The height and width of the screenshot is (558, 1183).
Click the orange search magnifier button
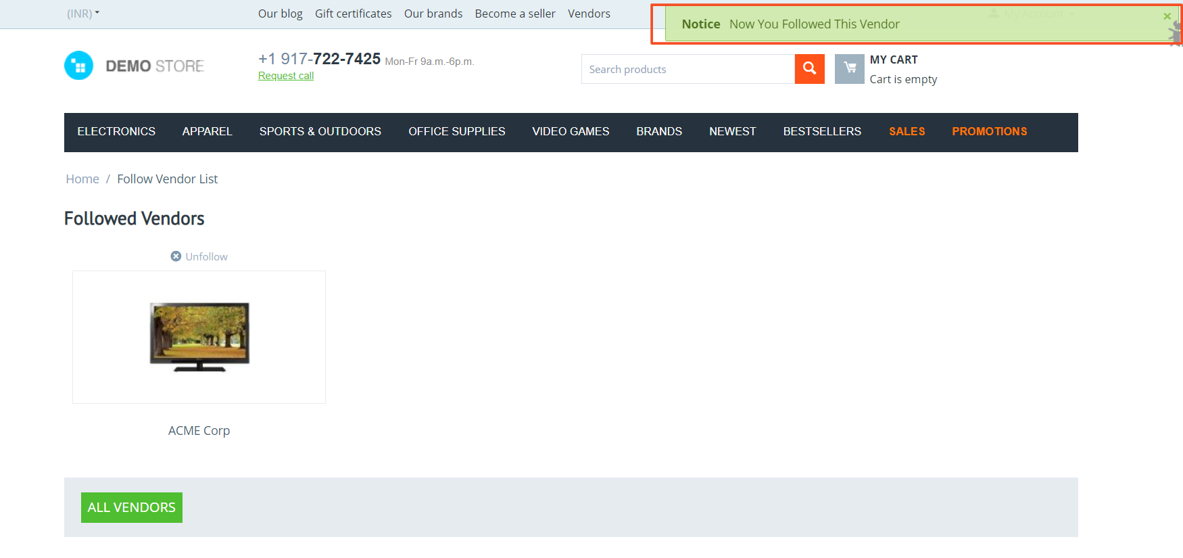click(809, 69)
